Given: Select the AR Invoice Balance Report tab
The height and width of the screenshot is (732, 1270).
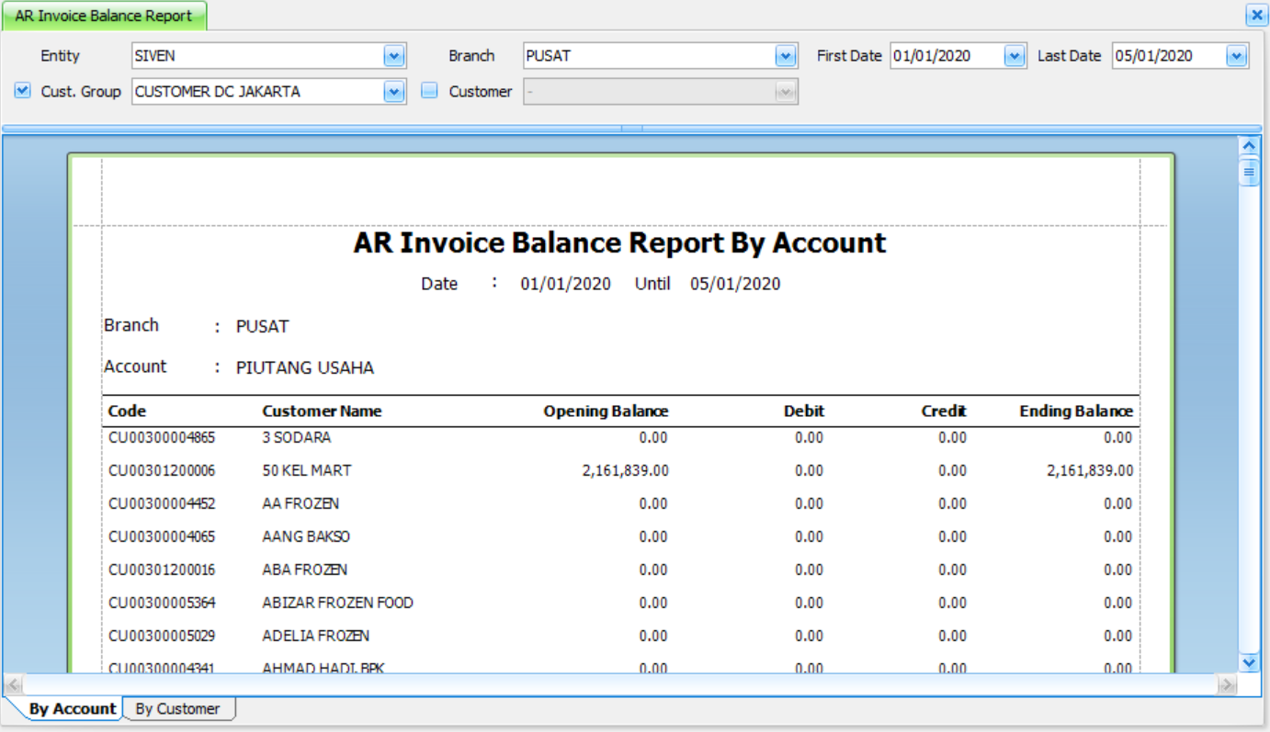Looking at the screenshot, I should [x=104, y=16].
